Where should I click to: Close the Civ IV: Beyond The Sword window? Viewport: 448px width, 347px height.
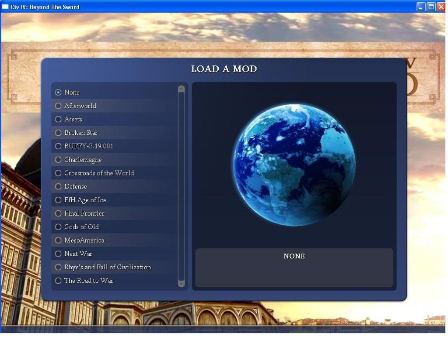(x=441, y=7)
